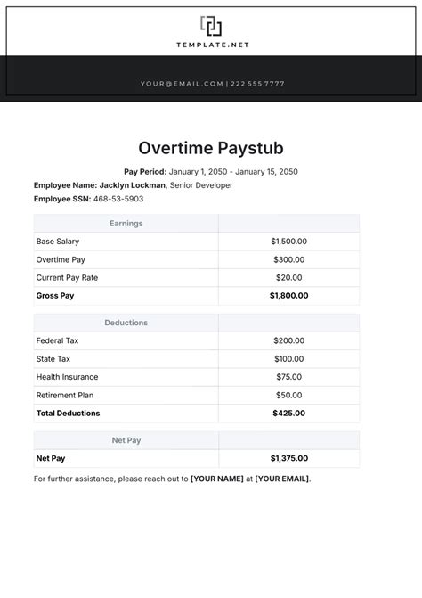This screenshot has width=422, height=598.
Task: Select the Employee Name Jacklyn Lockman line
Action: [x=133, y=185]
